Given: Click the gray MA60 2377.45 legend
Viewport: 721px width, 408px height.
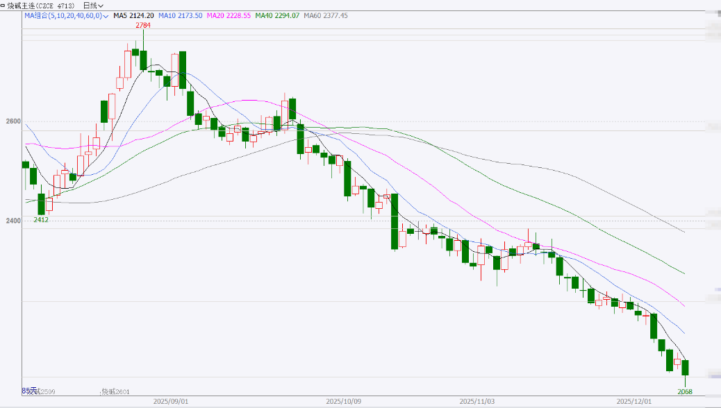Looking at the screenshot, I should coord(326,15).
